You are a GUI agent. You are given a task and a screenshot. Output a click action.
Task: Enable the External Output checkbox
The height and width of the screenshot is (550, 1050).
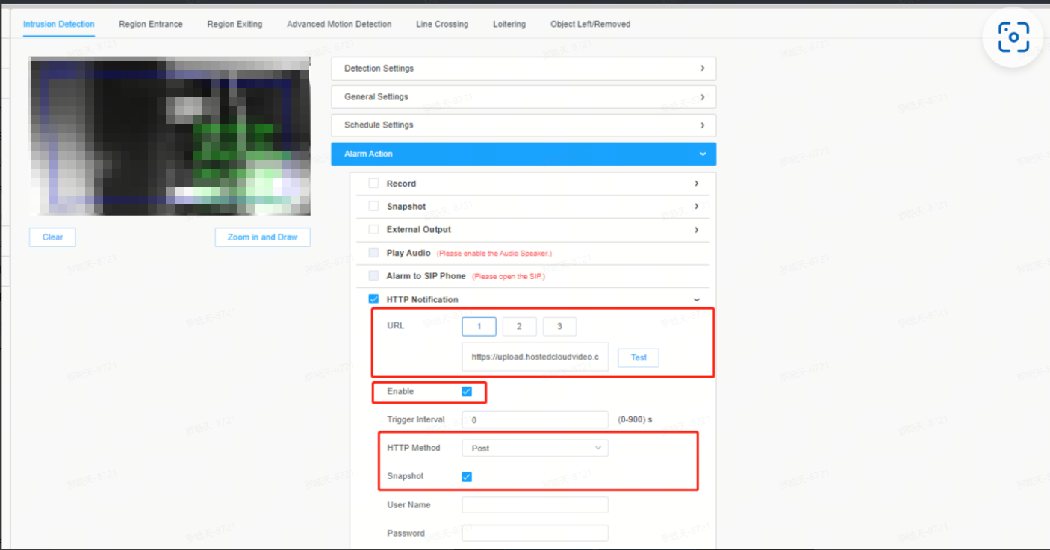tap(373, 230)
